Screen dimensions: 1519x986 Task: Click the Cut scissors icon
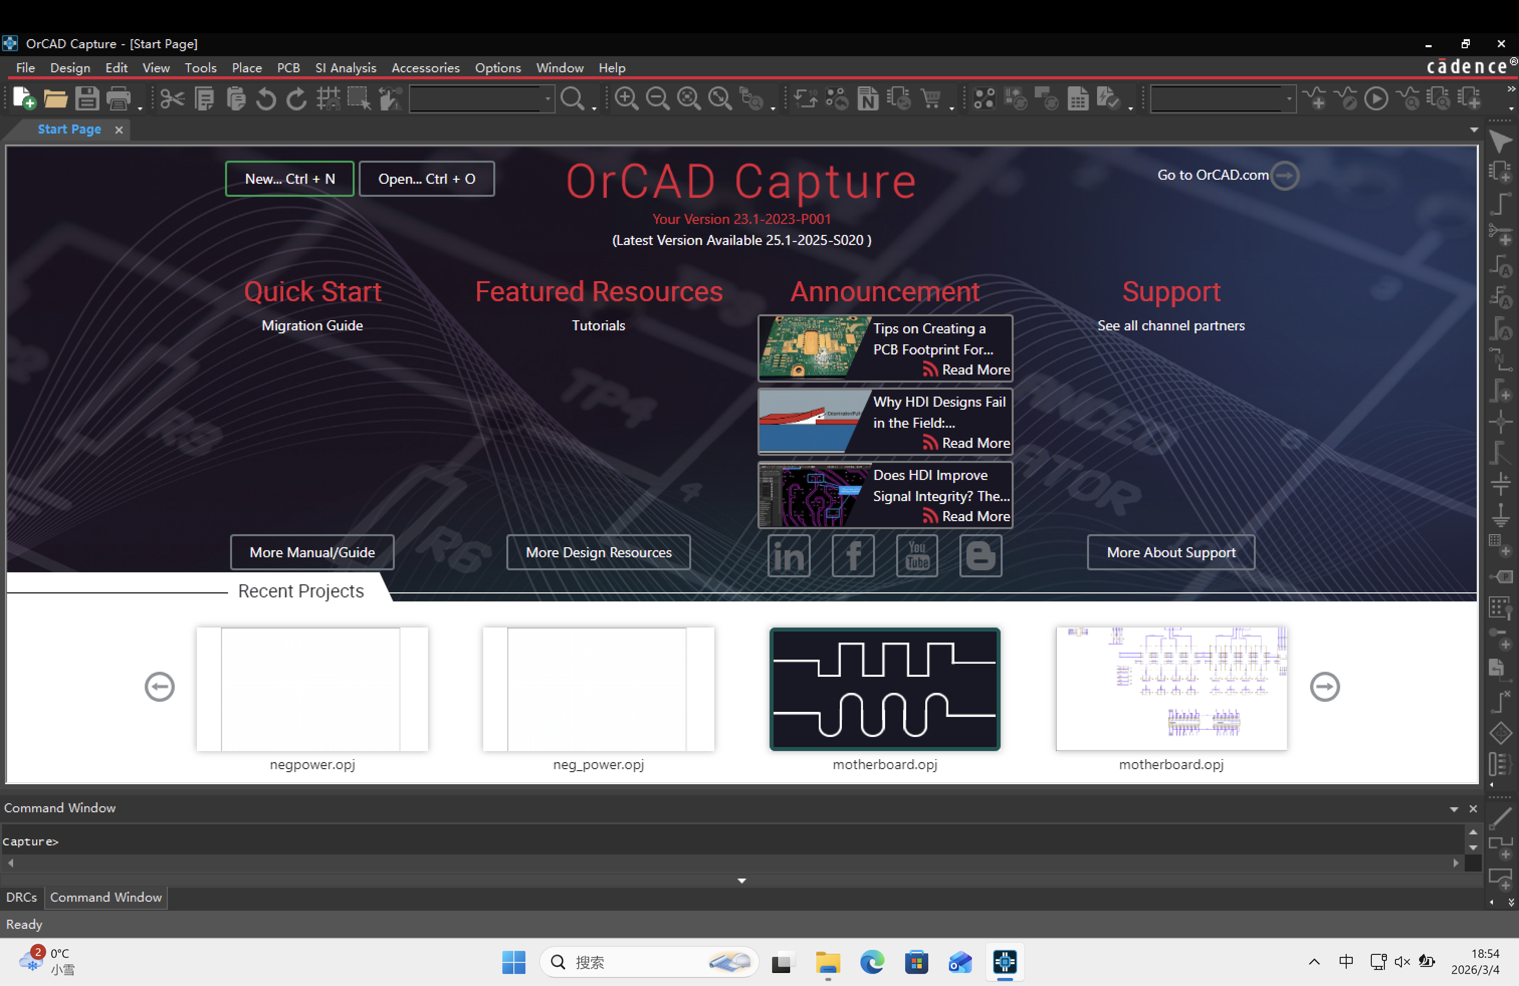pyautogui.click(x=172, y=99)
